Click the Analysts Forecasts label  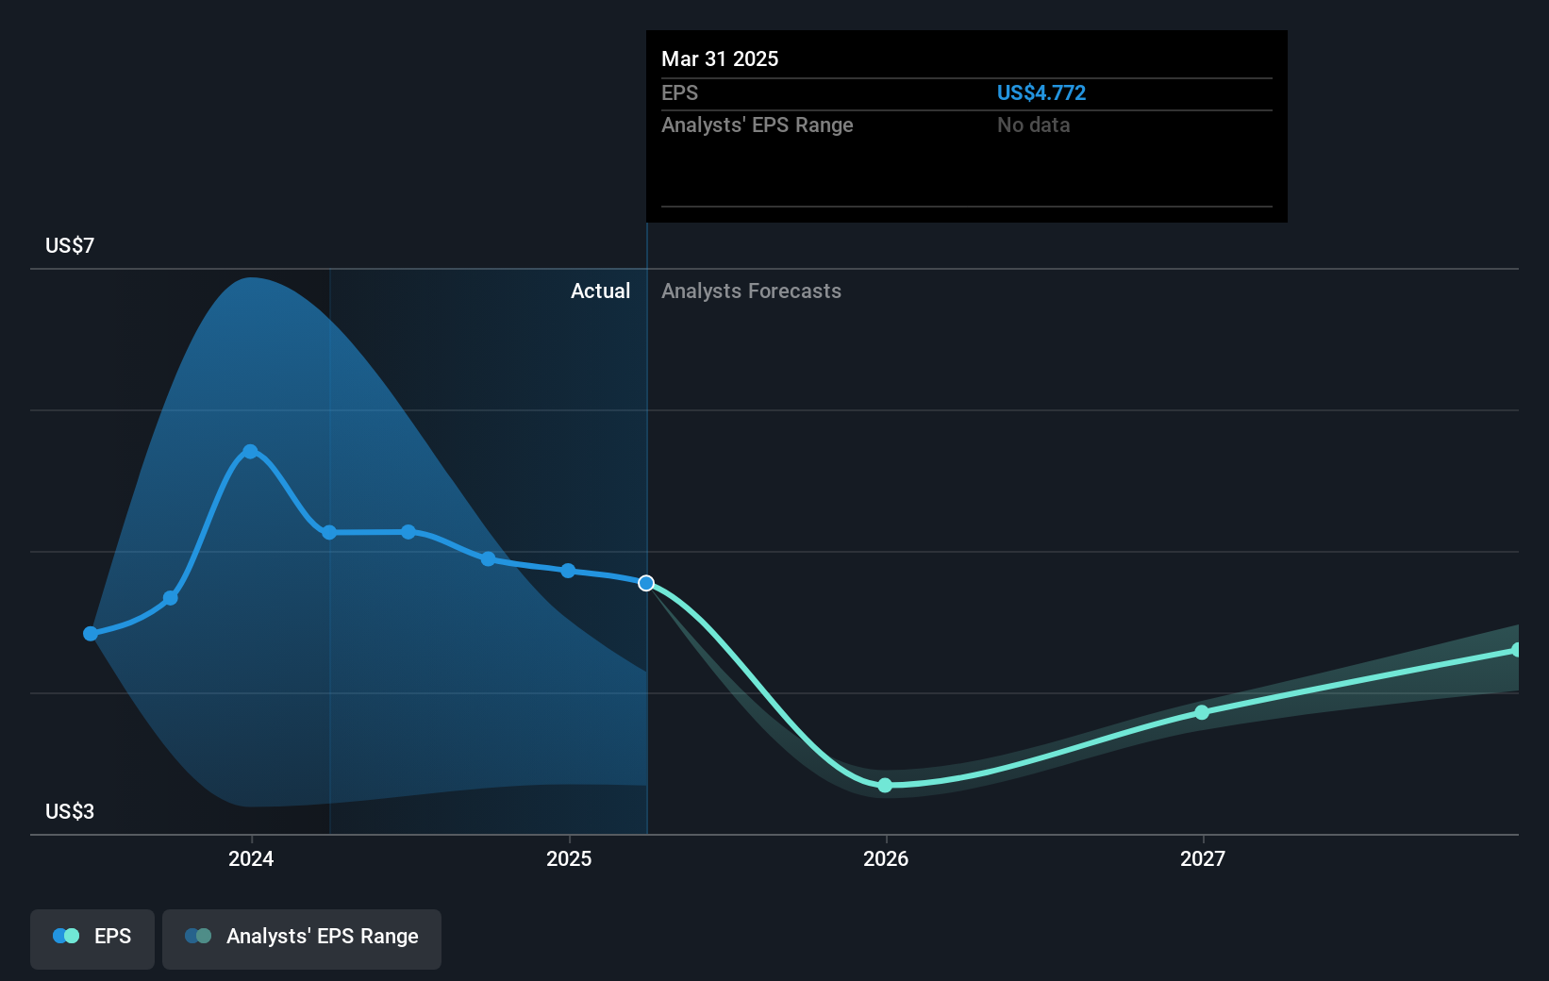click(x=751, y=291)
